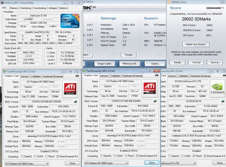226x167 pixels.
Task: Click the left GPU-Z window title icon
Action: tap(5, 72)
